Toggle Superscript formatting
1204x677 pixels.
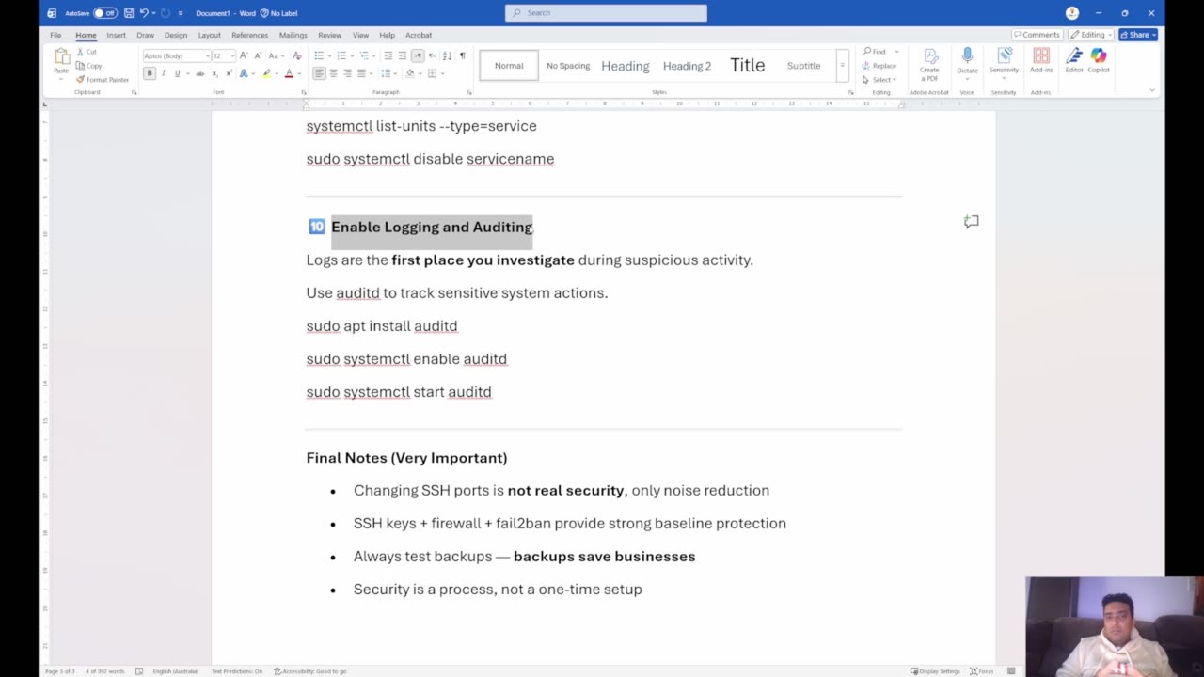(229, 73)
